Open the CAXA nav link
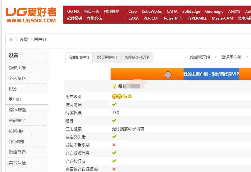This screenshot has width=251, height=172. click(134, 18)
